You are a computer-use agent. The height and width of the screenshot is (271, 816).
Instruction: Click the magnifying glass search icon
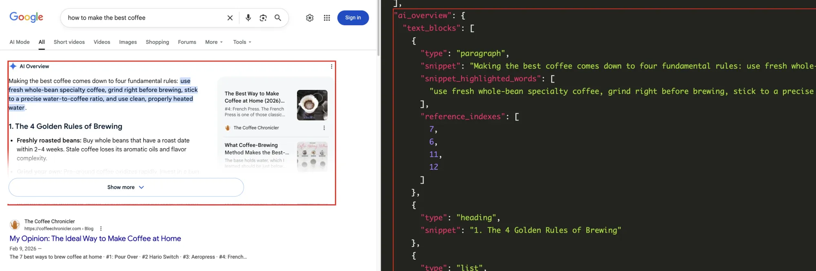click(278, 18)
